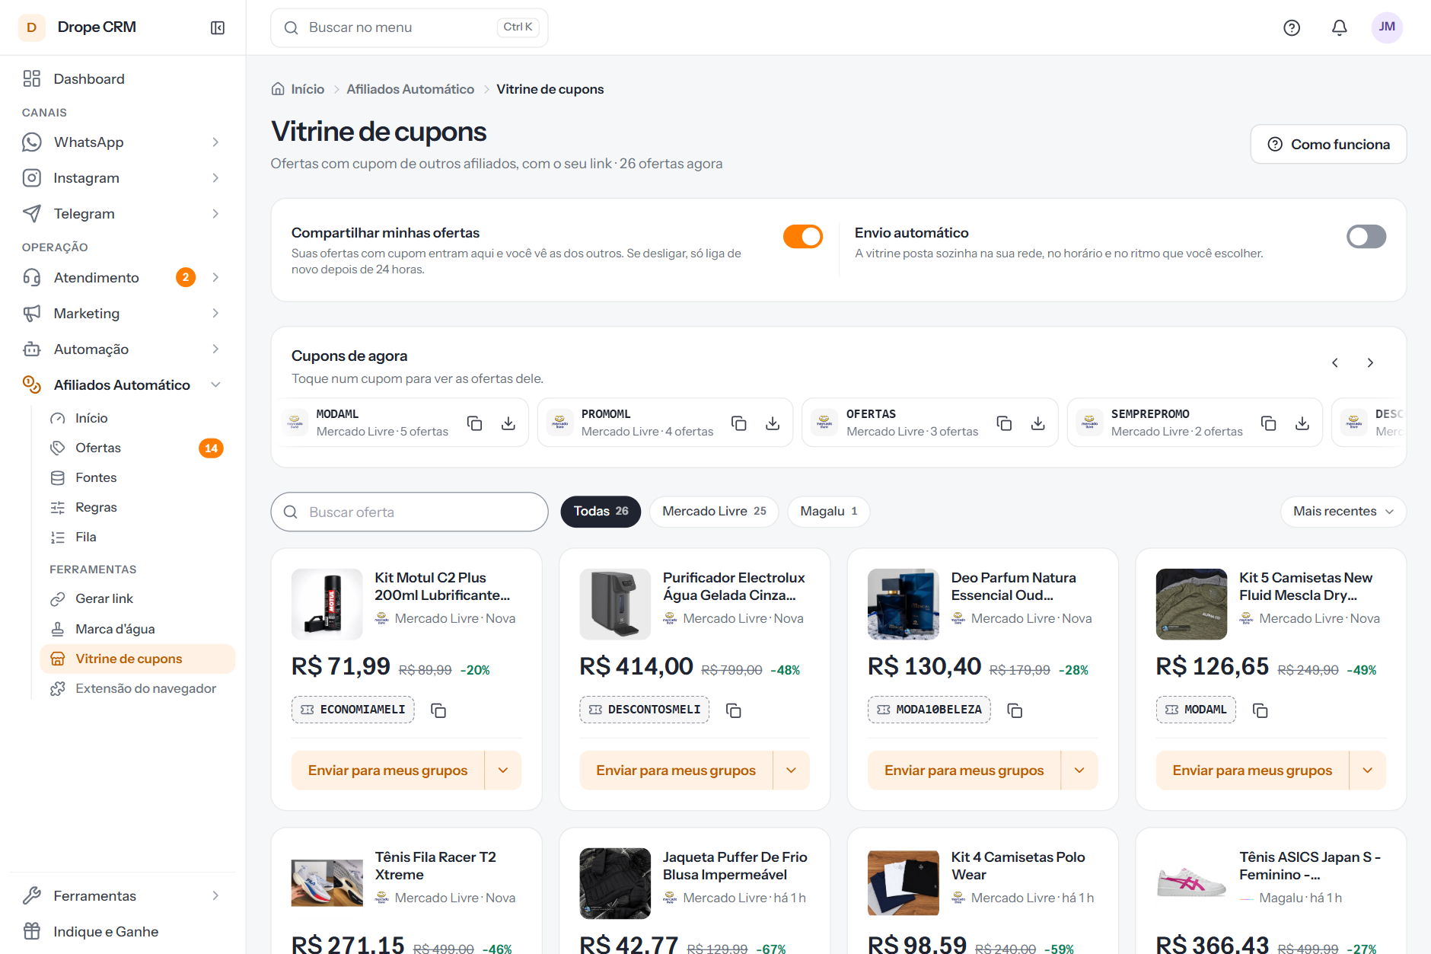
Task: Copy the ECONOMIAMELI coupon code
Action: pos(438,710)
